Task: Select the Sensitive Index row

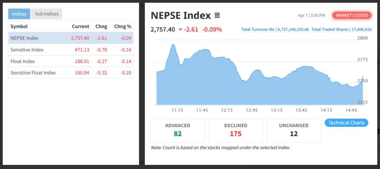Action: (71, 50)
